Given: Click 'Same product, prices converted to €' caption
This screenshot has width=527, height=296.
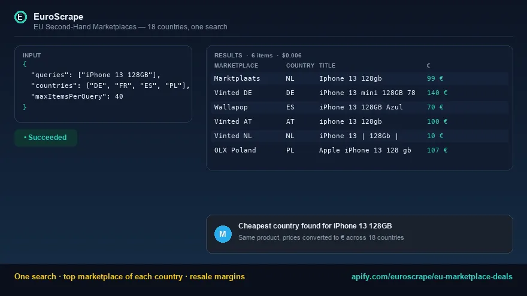Looking at the screenshot, I should pos(292,237).
